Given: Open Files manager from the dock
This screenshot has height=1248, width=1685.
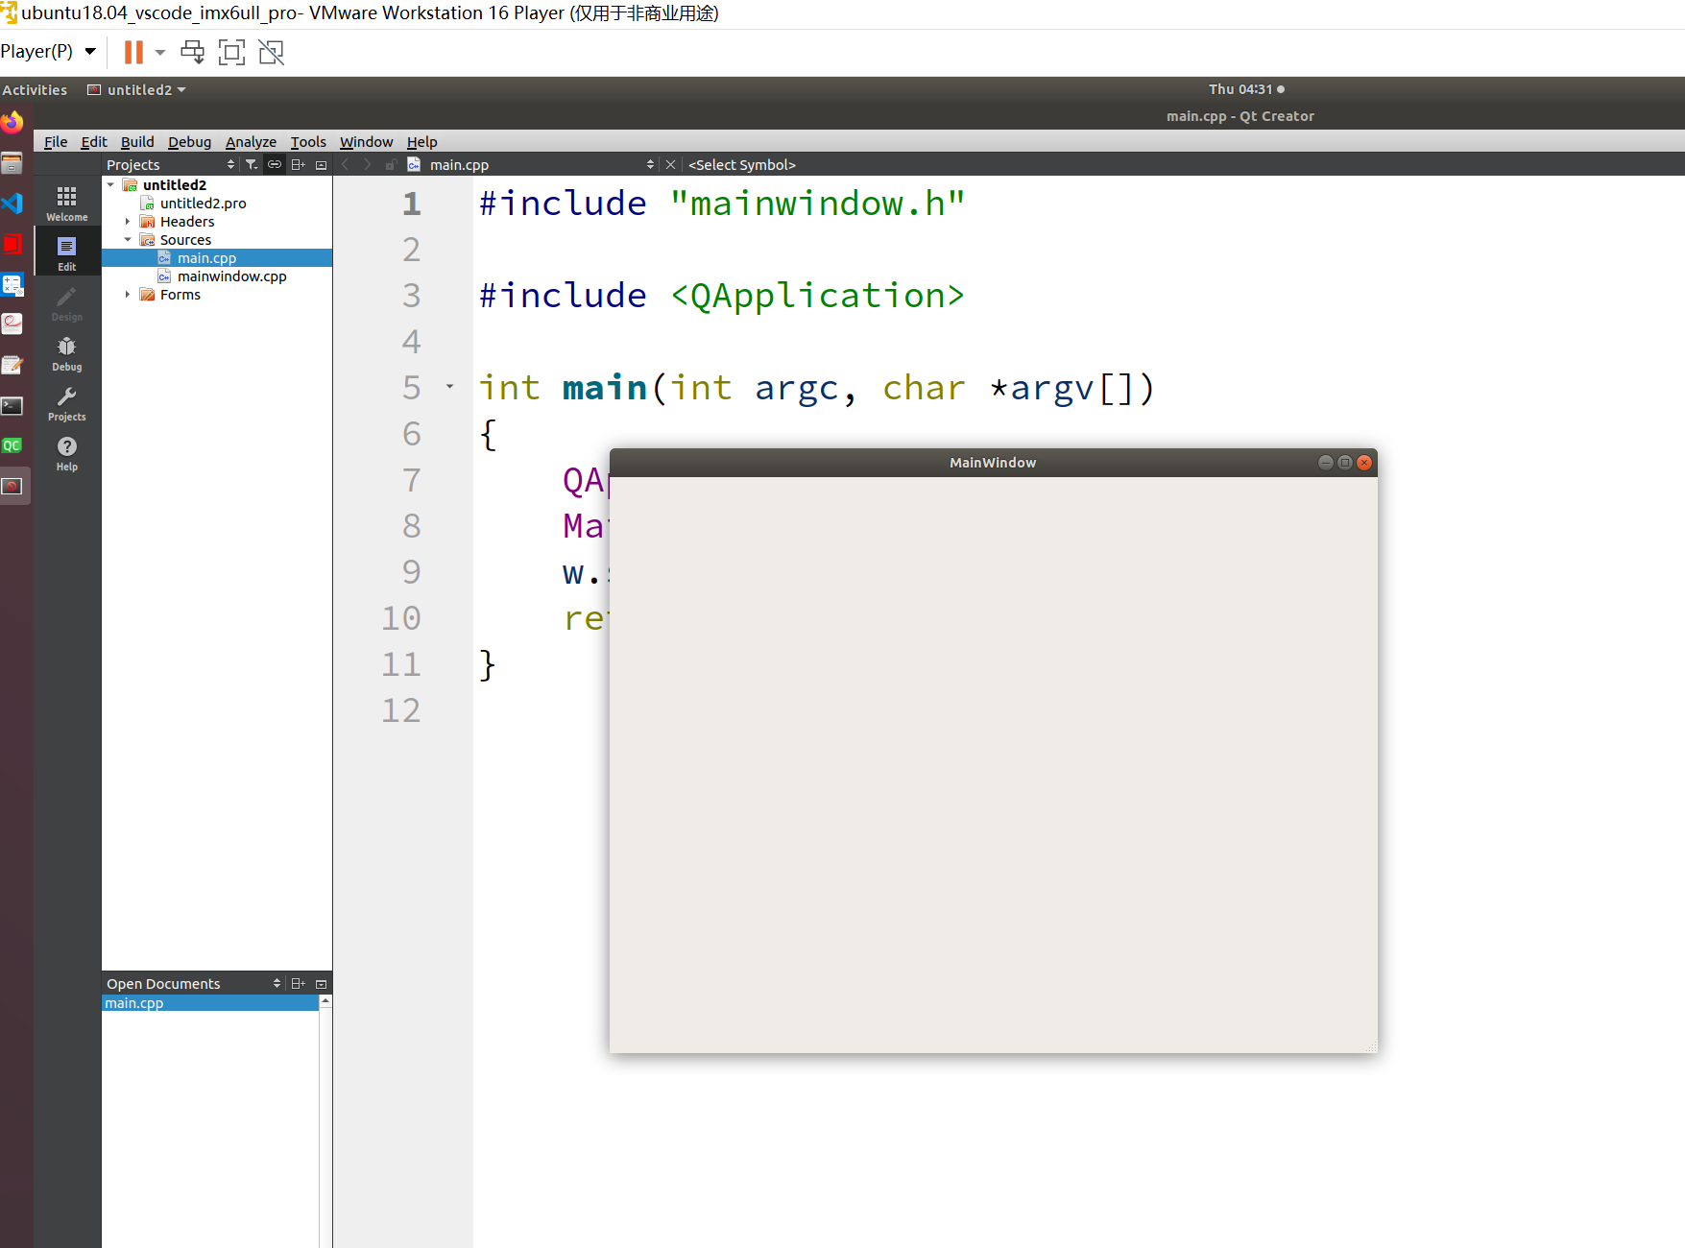Looking at the screenshot, I should tap(12, 163).
